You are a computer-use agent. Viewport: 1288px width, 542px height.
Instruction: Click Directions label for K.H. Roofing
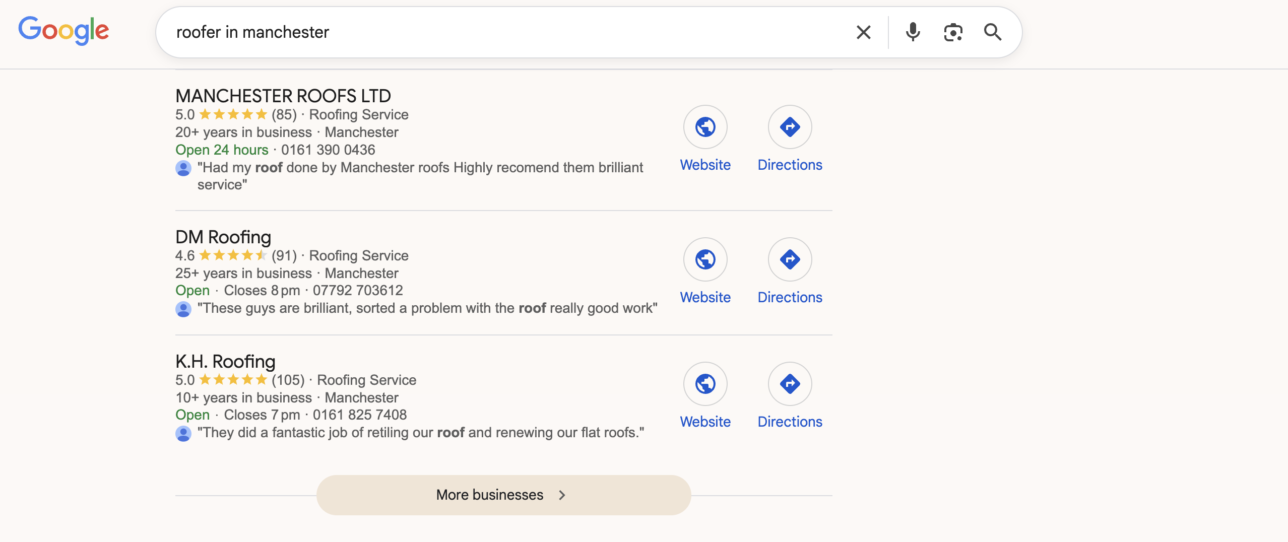(790, 422)
